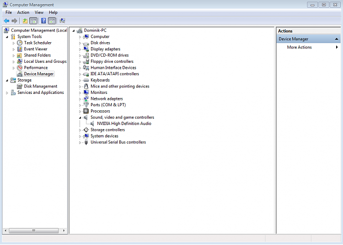This screenshot has height=245, width=343.
Task: Expand the Services and Applications node
Action: [7, 93]
